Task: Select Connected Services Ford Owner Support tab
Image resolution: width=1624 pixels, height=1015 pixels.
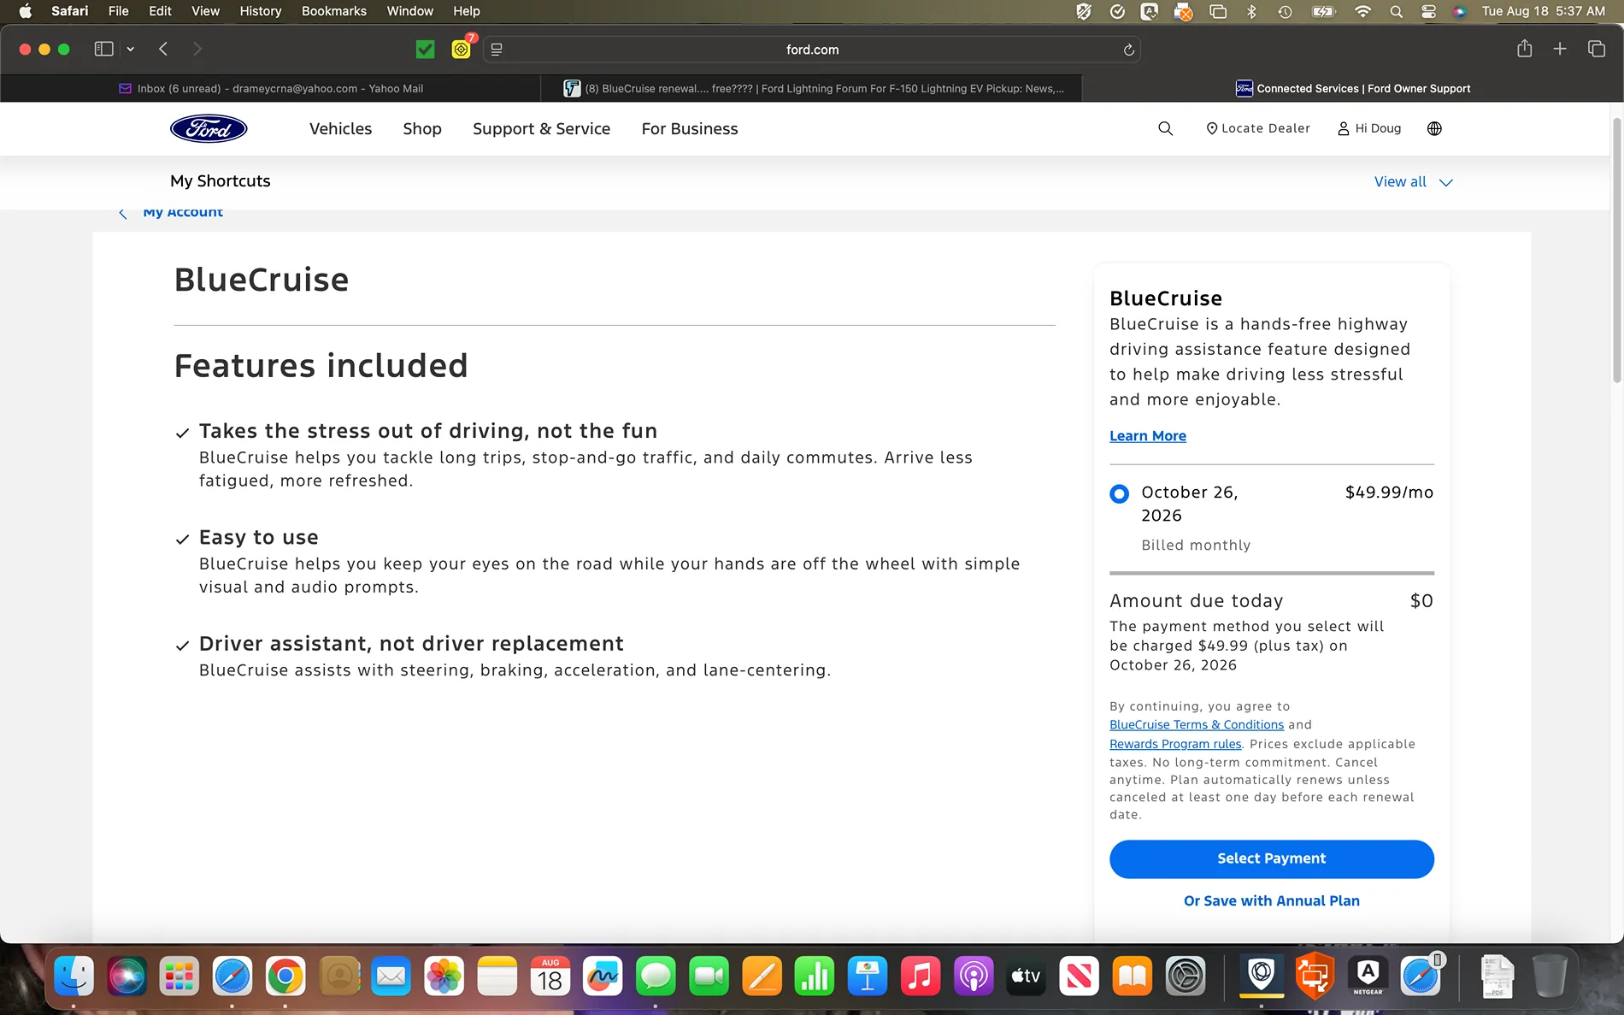Action: tap(1353, 88)
